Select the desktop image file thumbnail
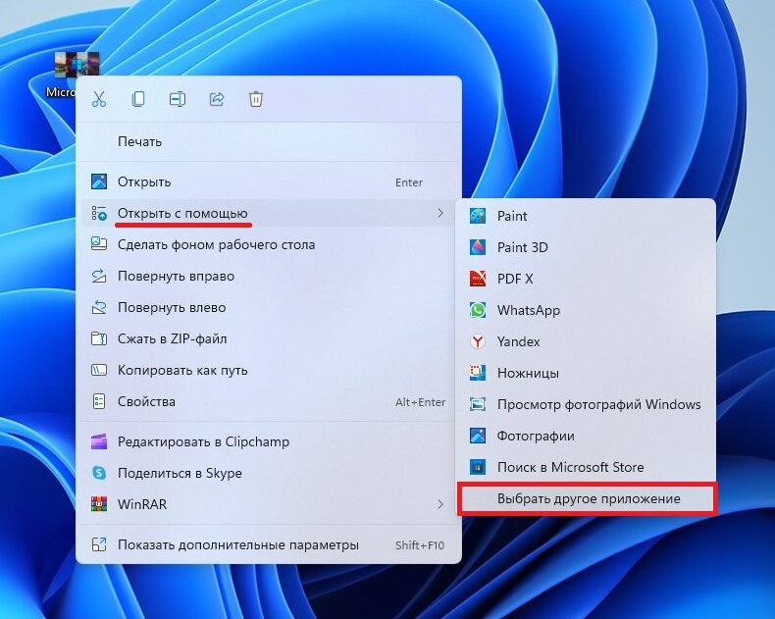 [77, 65]
